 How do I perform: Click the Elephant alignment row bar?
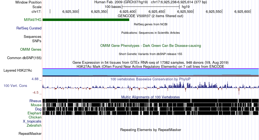click(x=151, y=113)
